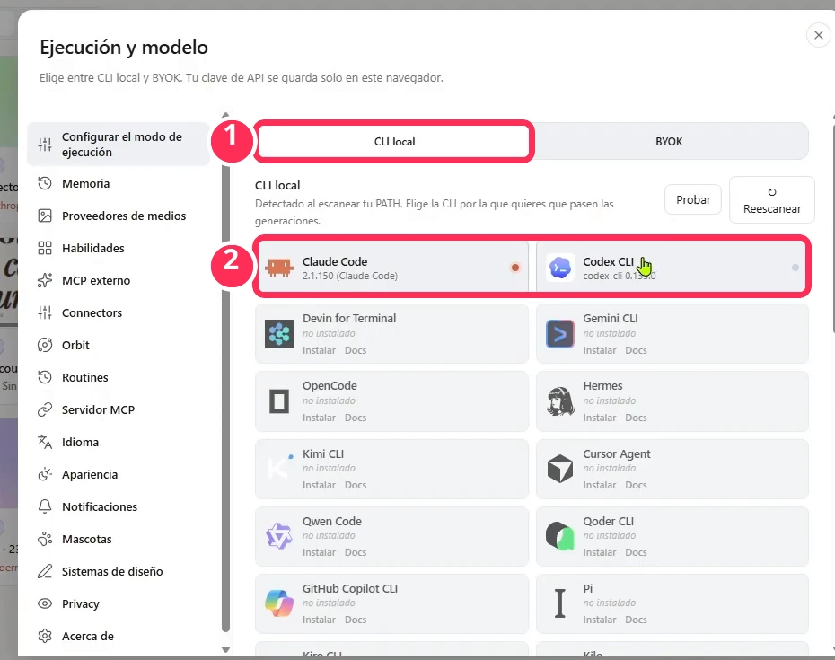Click the Probar button

coord(693,199)
